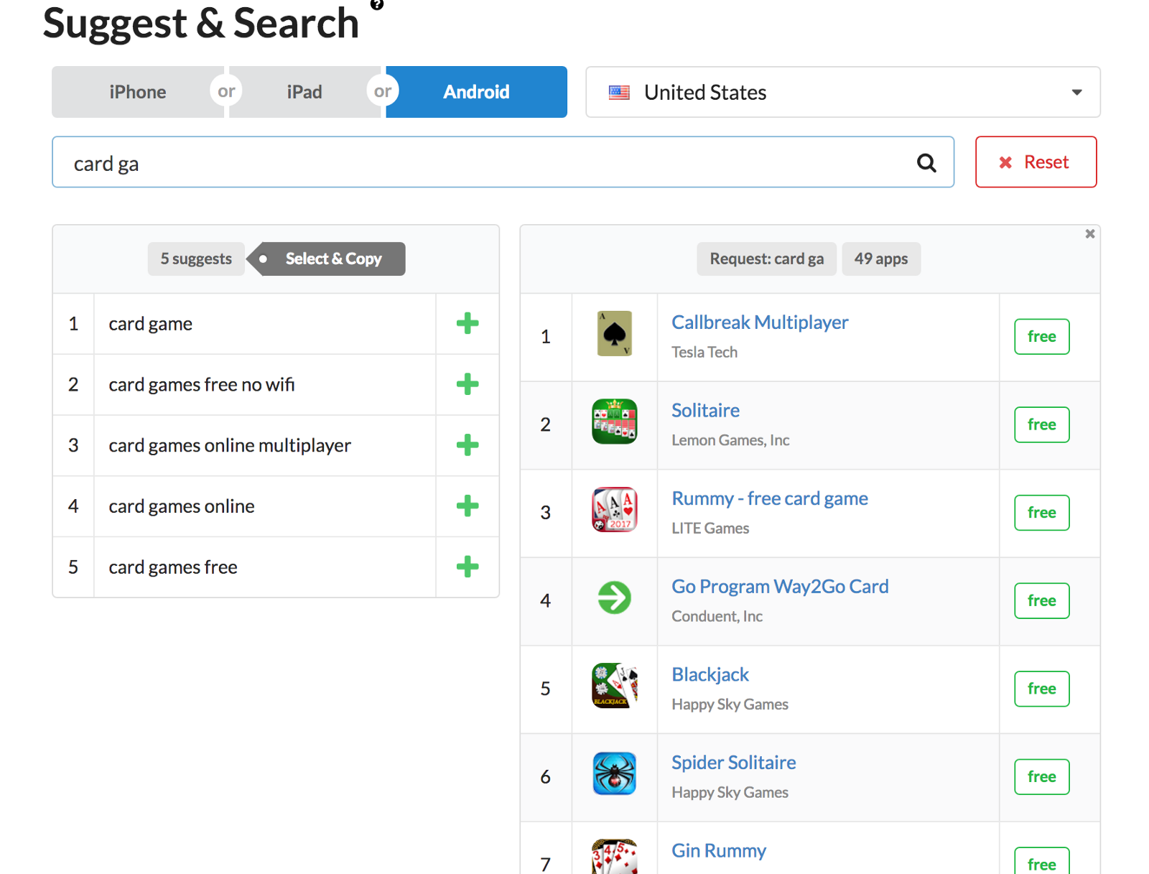Open the Blackjack app link
1149x874 pixels.
[710, 674]
